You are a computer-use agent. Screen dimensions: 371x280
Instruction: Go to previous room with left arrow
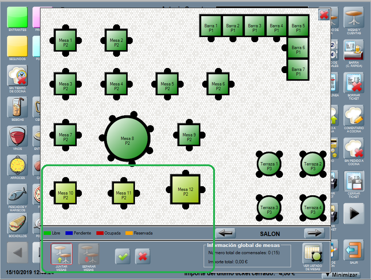(225, 233)
